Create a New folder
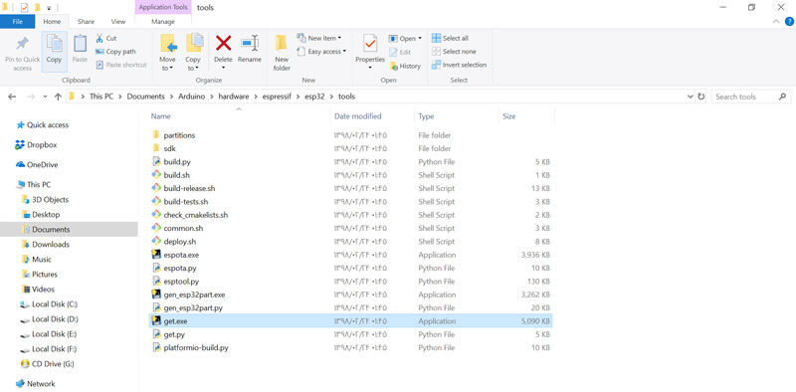The height and width of the screenshot is (392, 796). (x=282, y=53)
